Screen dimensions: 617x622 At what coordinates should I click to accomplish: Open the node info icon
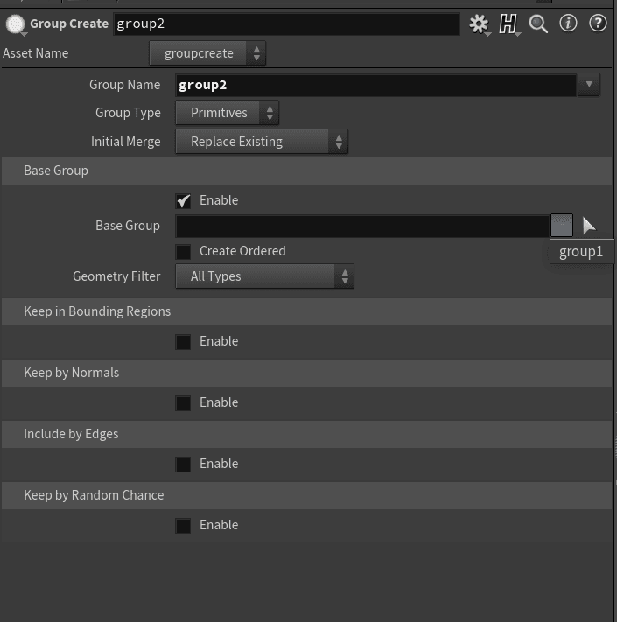(568, 24)
